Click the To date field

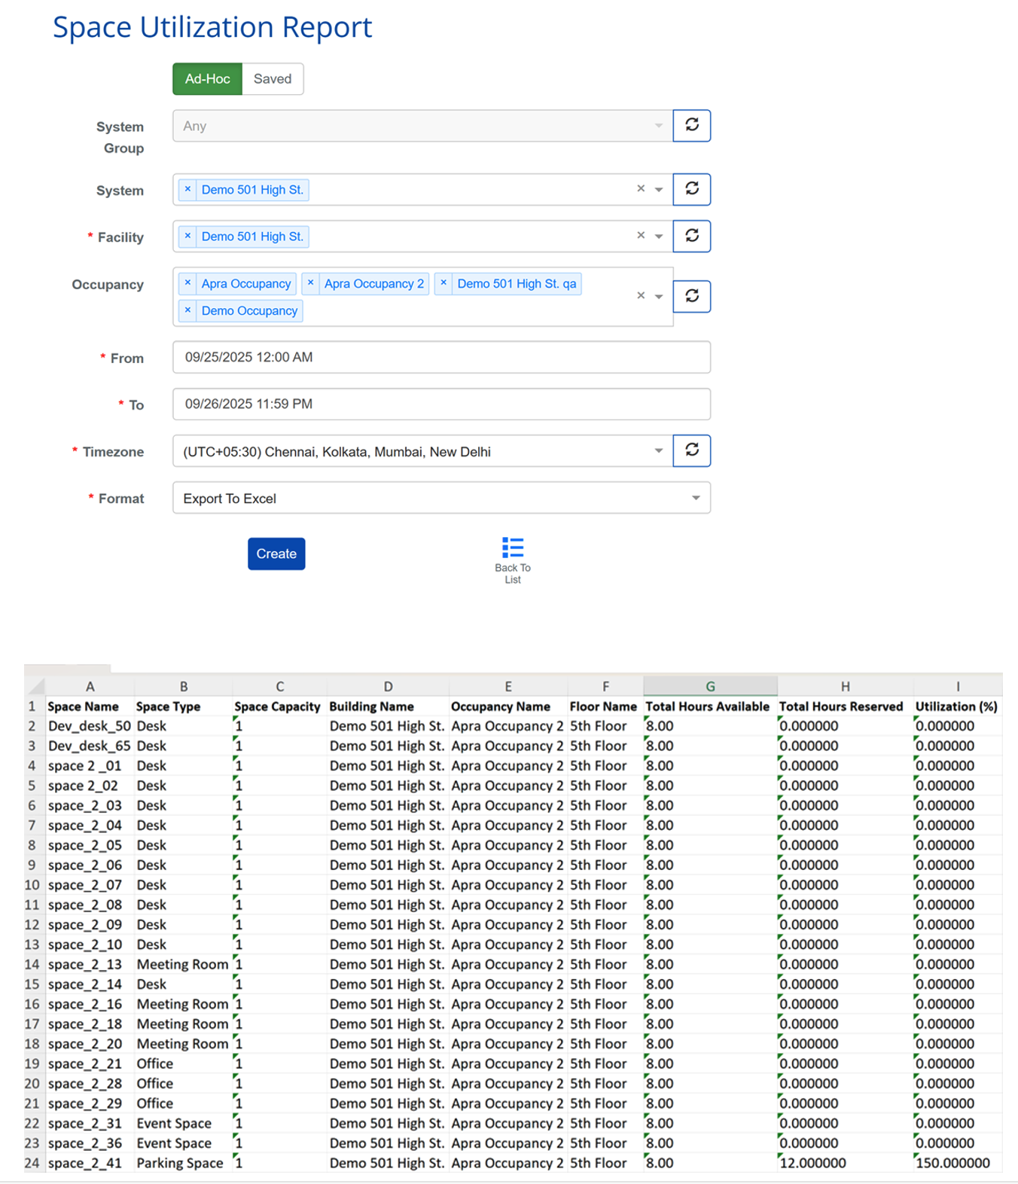point(441,404)
